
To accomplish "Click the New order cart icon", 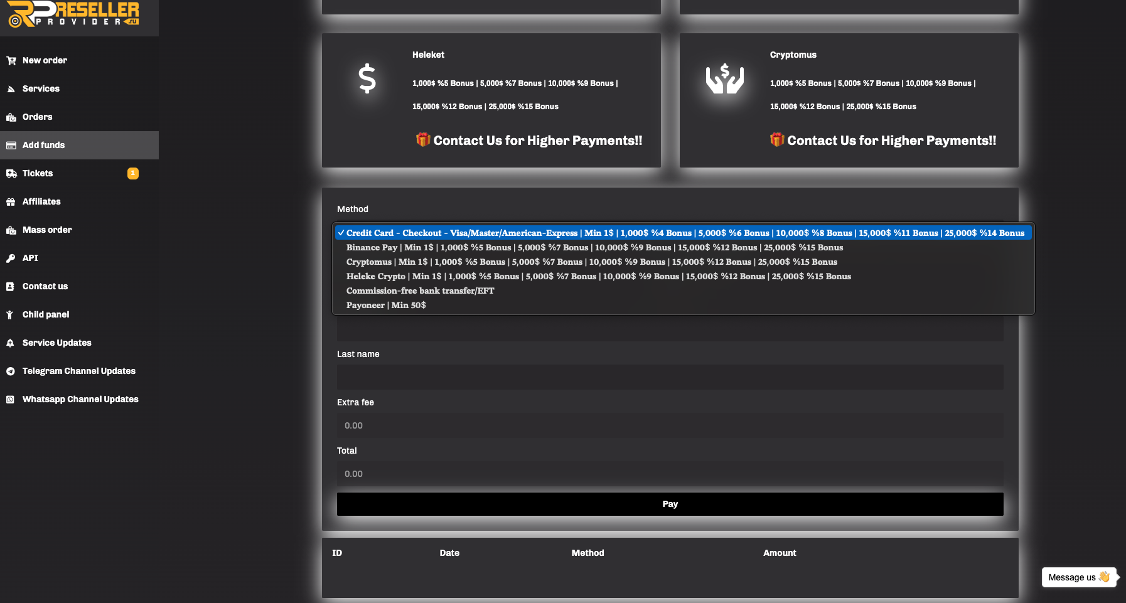I will pos(11,61).
